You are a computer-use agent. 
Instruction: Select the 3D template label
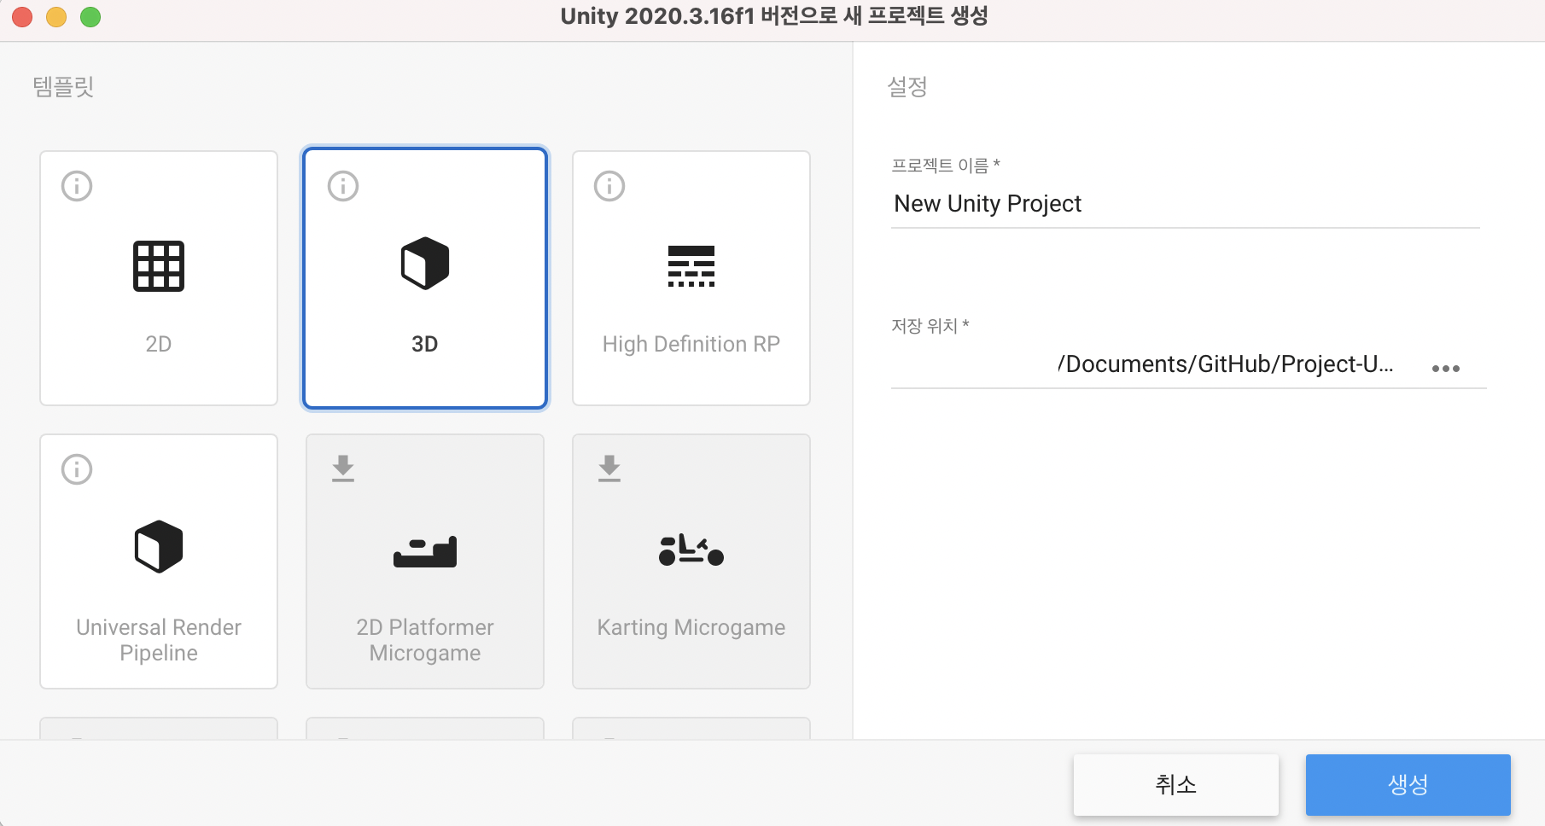[425, 344]
